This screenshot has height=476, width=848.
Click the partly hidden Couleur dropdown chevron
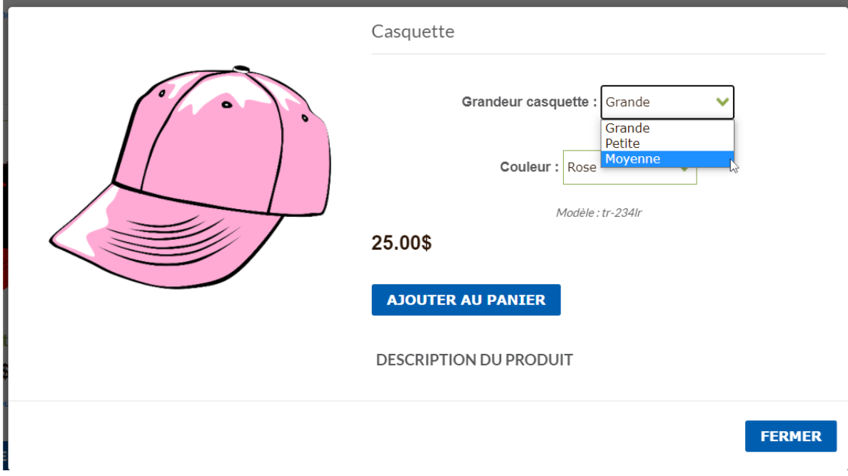685,170
